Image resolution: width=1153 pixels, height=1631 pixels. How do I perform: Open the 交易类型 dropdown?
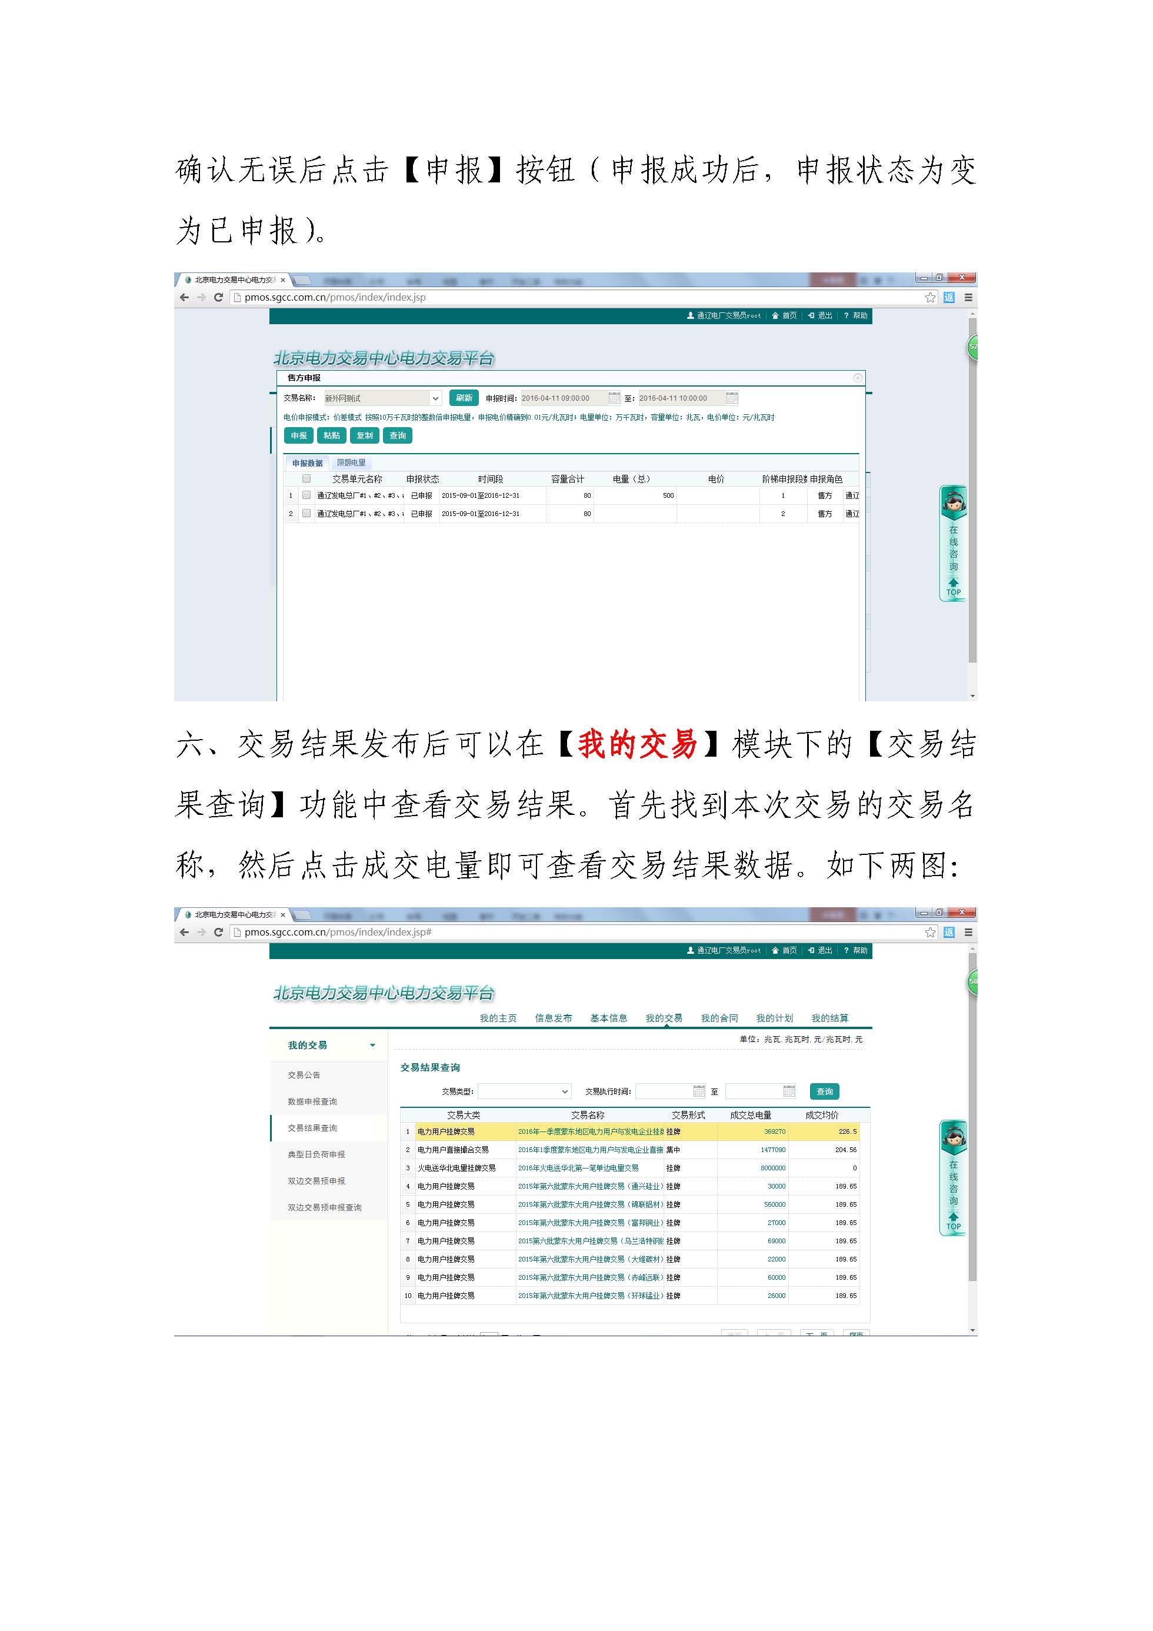coord(525,1091)
